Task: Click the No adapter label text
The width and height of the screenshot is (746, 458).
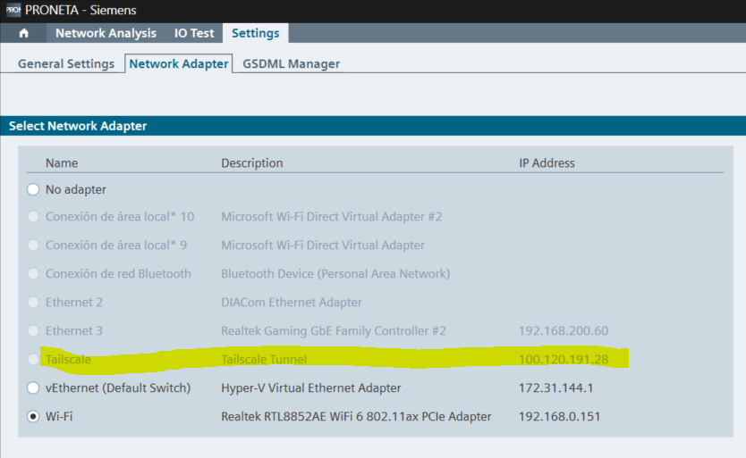Action: [x=76, y=189]
